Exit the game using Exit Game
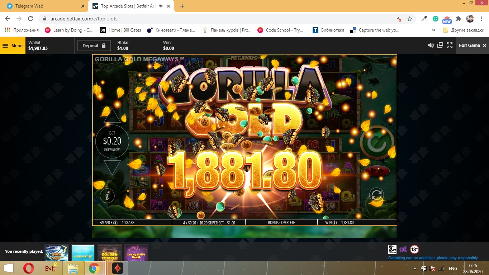Viewport: 489px width, 275px height. pos(473,46)
